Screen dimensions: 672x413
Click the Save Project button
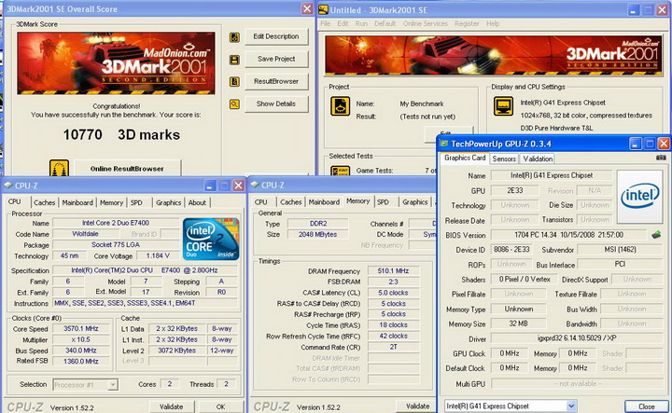tap(276, 59)
